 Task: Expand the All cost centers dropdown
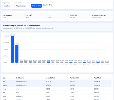tap(22, 6)
